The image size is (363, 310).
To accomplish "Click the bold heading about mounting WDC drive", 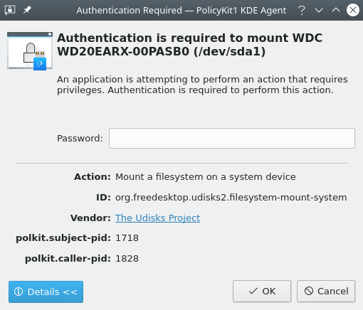I will 189,45.
